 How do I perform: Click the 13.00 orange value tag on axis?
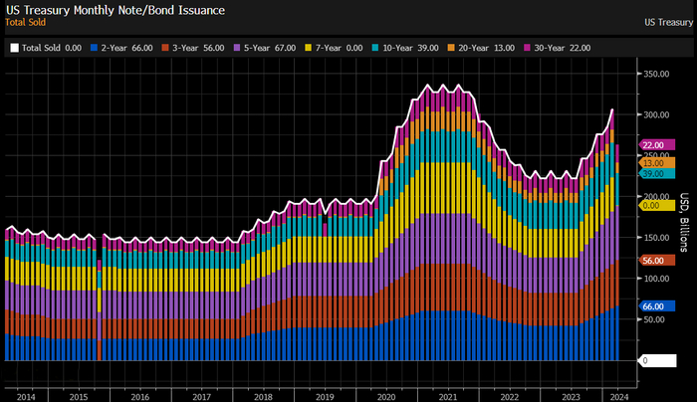[x=654, y=162]
